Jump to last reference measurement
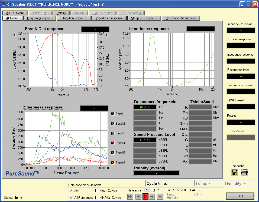This screenshot has width=259, height=202. pos(160,197)
